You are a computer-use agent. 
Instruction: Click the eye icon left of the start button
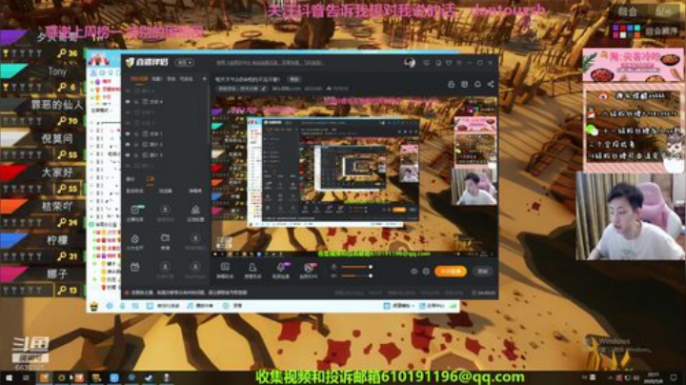414,272
